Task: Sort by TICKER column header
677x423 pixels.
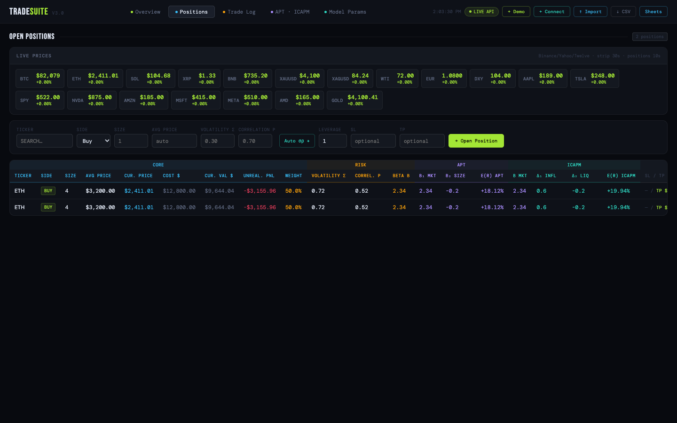Action: point(23,176)
